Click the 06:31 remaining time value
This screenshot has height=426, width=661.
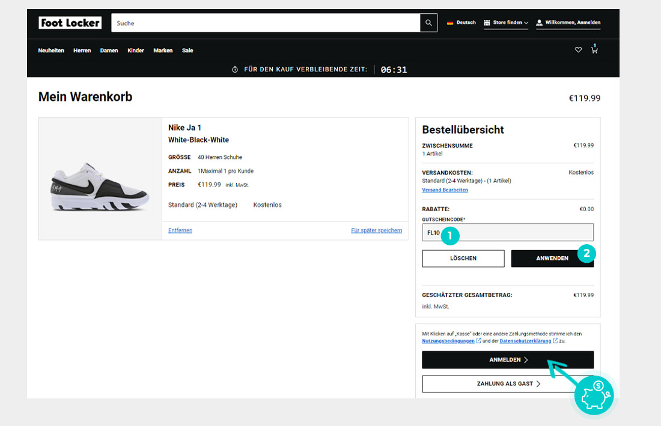394,70
